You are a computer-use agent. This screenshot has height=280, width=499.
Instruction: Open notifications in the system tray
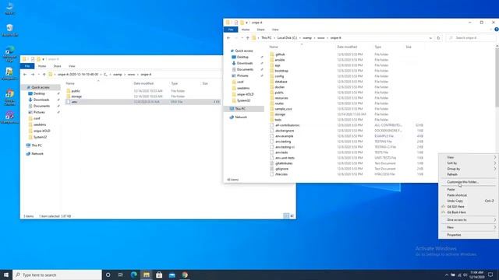click(490, 275)
